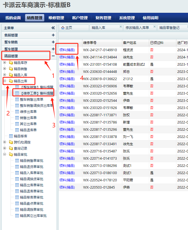Expand the 整车销售 section

point(53,42)
